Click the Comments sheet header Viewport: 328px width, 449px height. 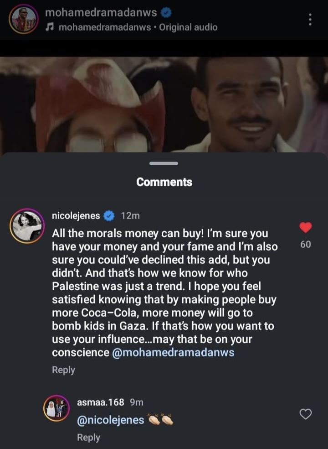click(x=164, y=182)
